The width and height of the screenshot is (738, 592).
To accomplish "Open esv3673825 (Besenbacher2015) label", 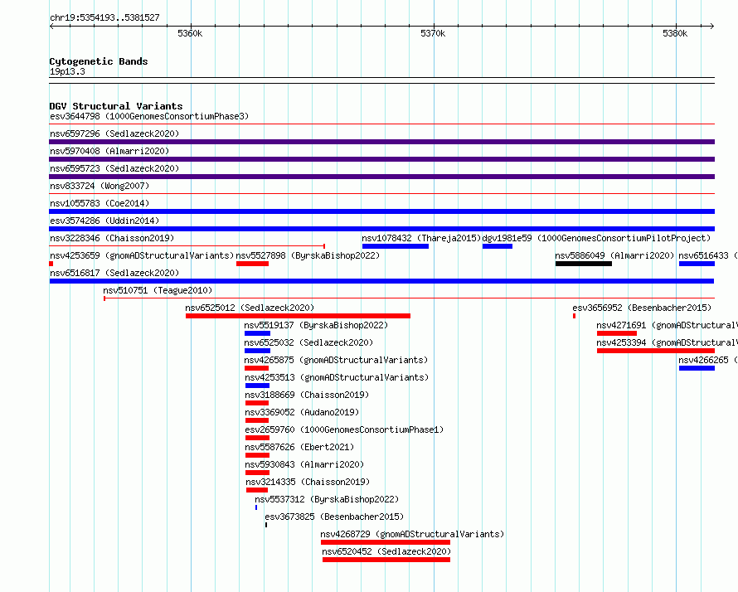I will [334, 517].
